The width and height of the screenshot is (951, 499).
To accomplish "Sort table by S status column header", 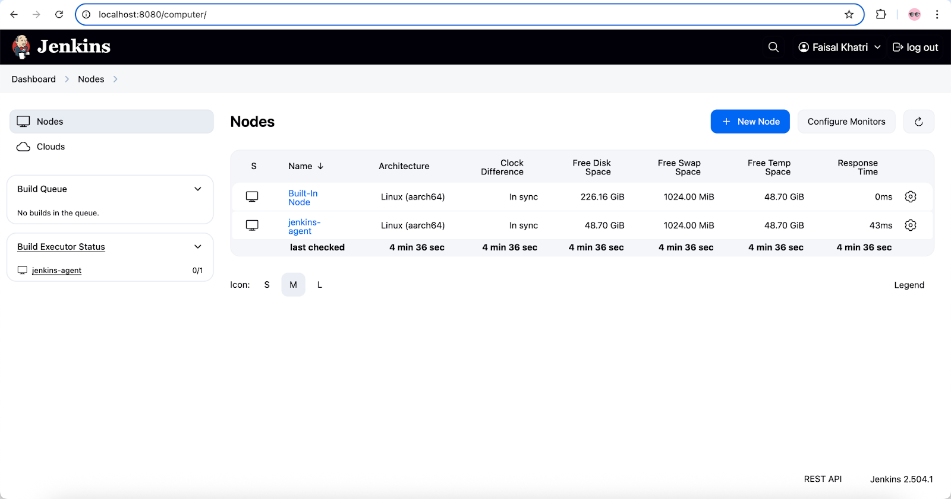I will [x=254, y=166].
